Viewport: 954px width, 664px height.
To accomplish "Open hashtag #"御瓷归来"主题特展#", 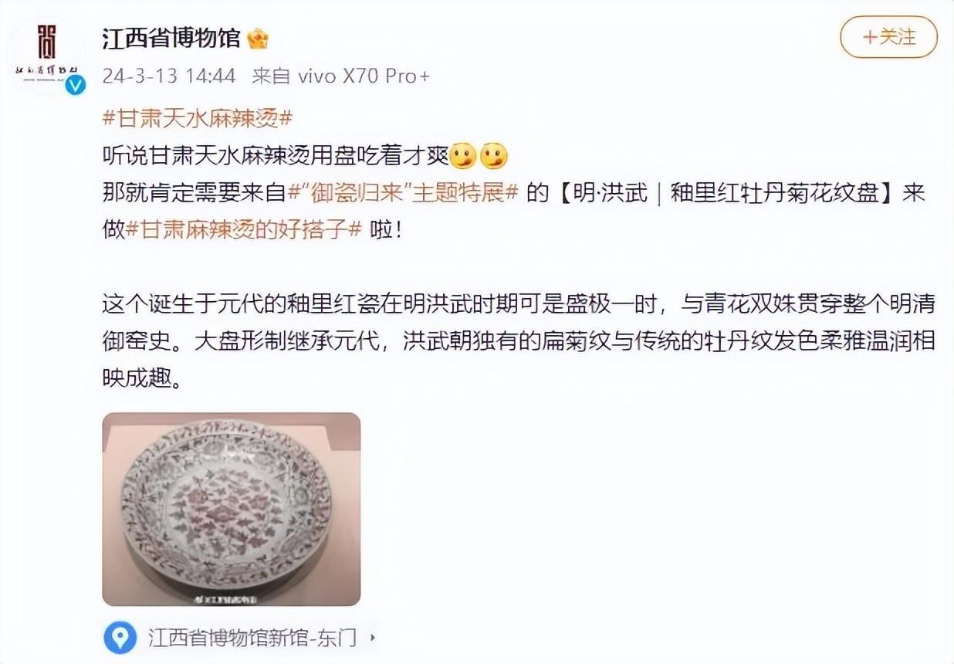I will [404, 193].
